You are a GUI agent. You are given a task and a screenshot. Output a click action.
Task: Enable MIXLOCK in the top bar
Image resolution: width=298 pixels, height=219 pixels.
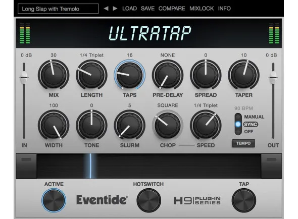(202, 9)
